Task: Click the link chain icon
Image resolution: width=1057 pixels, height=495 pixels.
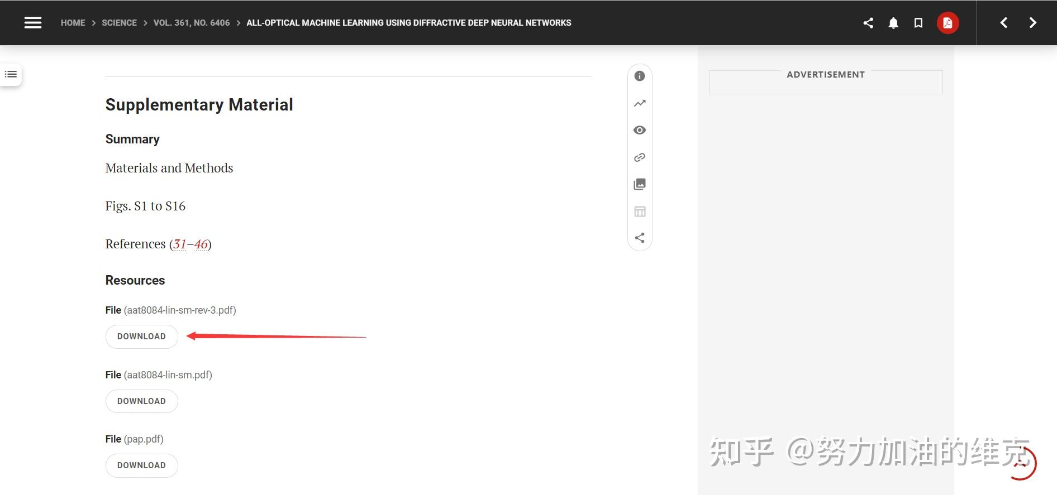Action: point(640,157)
